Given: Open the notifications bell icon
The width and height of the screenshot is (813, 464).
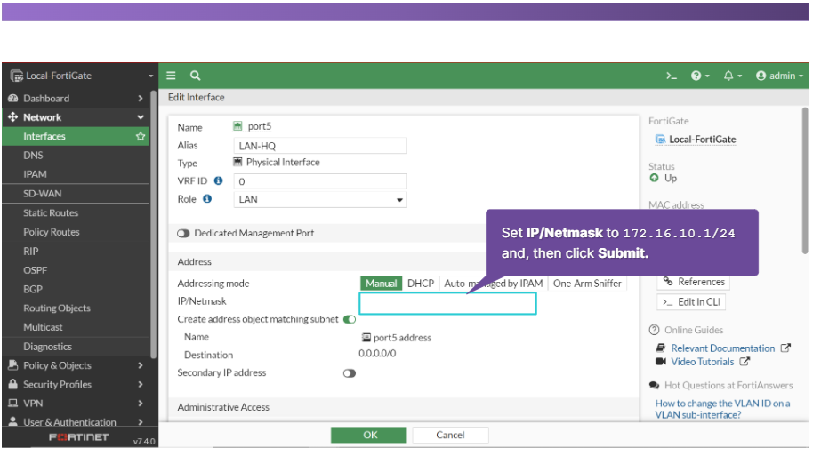Looking at the screenshot, I should tap(733, 76).
